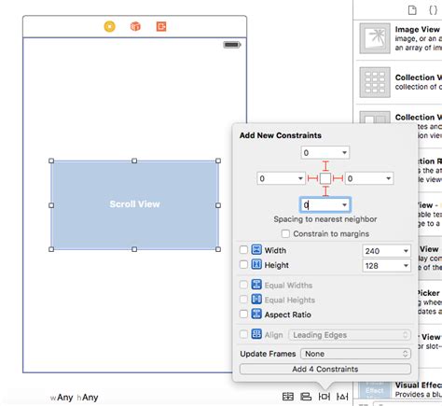The height and width of the screenshot is (406, 442).
Task: Click the wAny hAny size class control
Action: (74, 398)
